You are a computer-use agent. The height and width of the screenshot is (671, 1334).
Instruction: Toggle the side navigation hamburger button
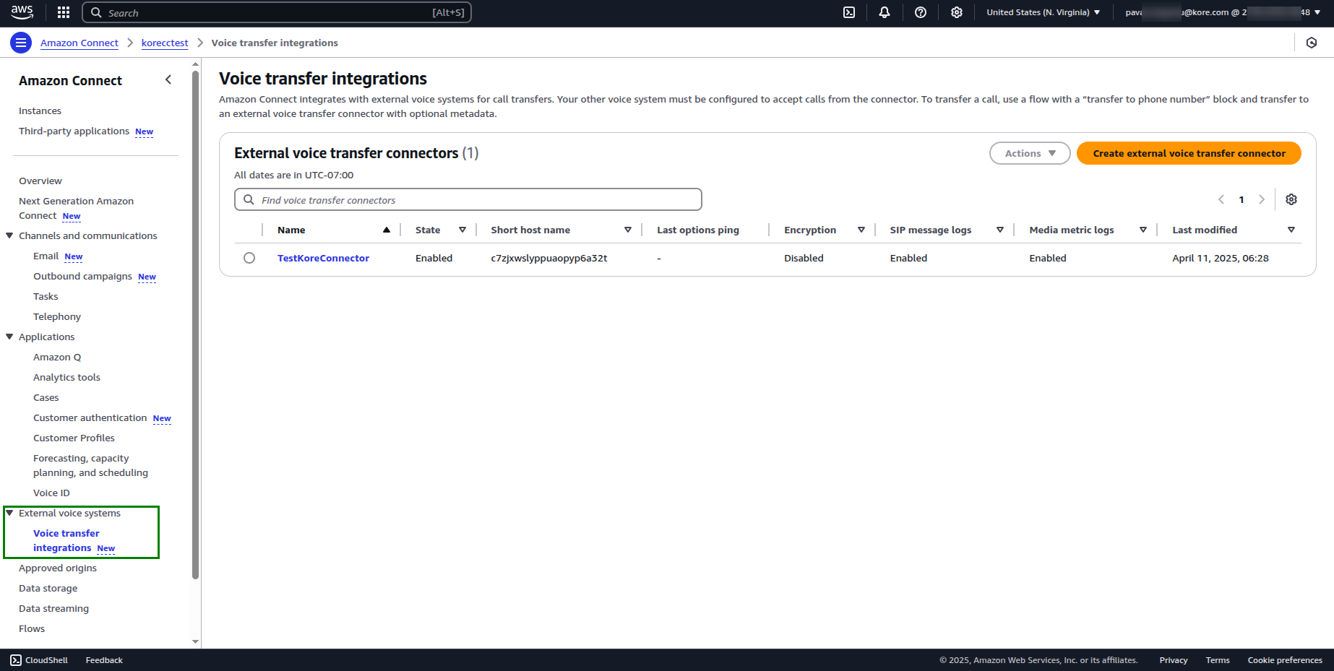(x=21, y=43)
